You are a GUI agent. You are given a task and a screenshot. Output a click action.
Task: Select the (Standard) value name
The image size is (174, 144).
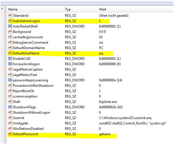coord(21,16)
